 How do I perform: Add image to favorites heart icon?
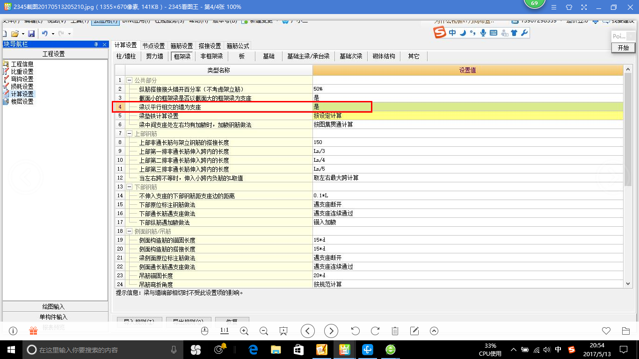point(606,331)
